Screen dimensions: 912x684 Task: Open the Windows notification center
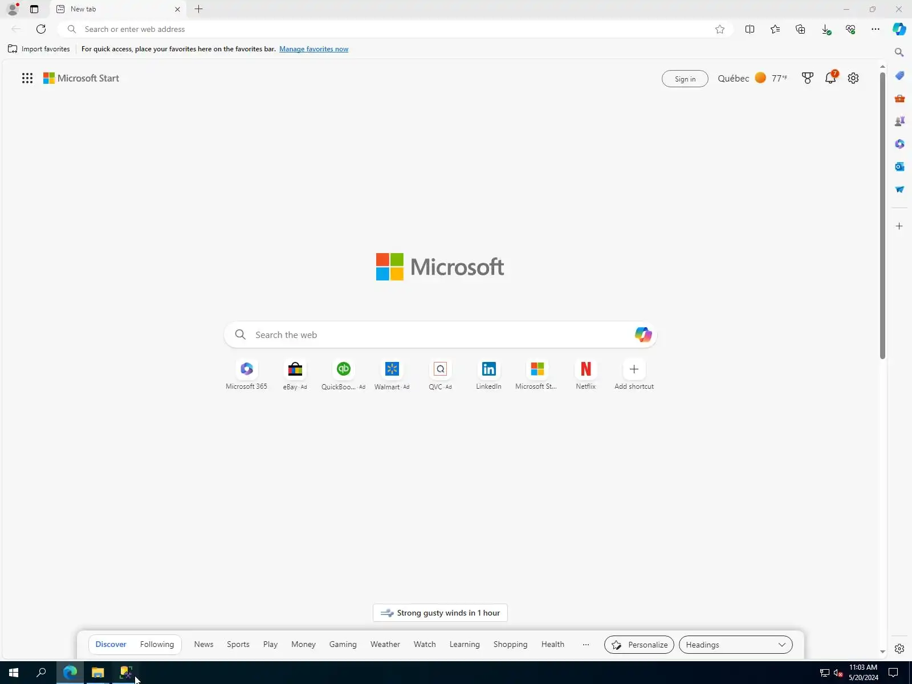[894, 673]
